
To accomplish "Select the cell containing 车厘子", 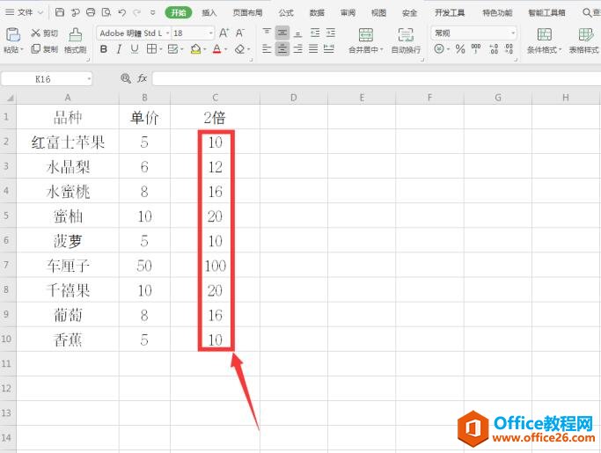I will (x=68, y=266).
